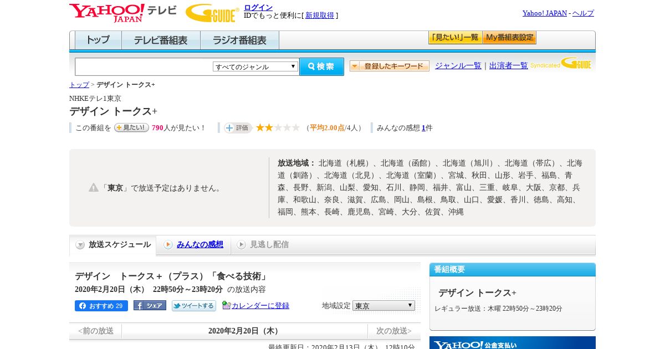Click the 評価 rating plus button
Image resolution: width=665 pixels, height=349 pixels.
coord(238,128)
